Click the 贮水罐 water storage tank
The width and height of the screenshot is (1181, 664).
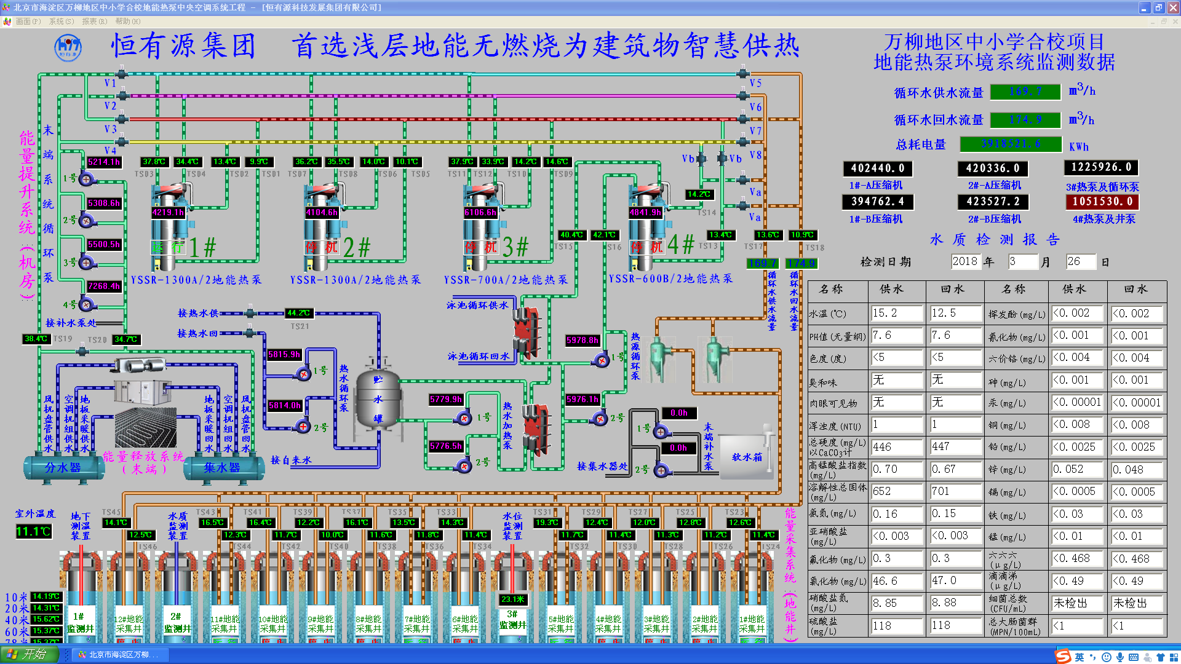click(378, 400)
